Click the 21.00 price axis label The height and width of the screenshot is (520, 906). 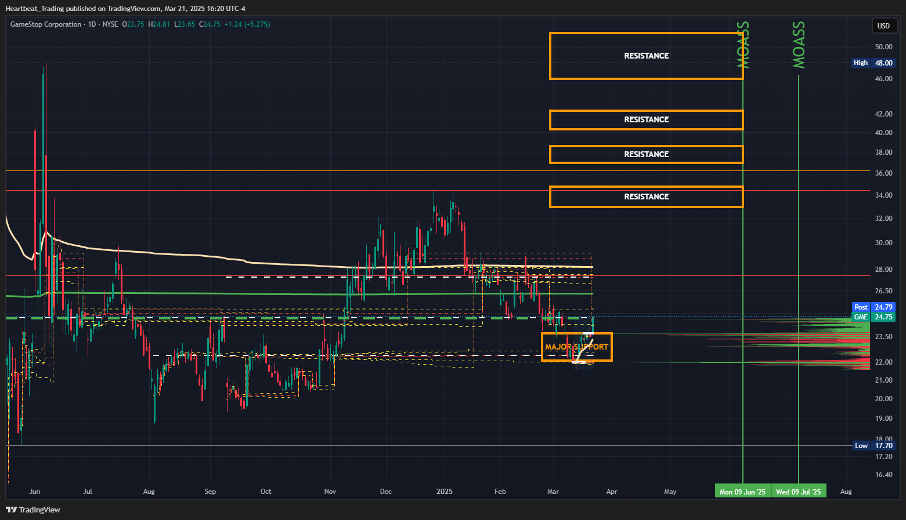pyautogui.click(x=883, y=380)
